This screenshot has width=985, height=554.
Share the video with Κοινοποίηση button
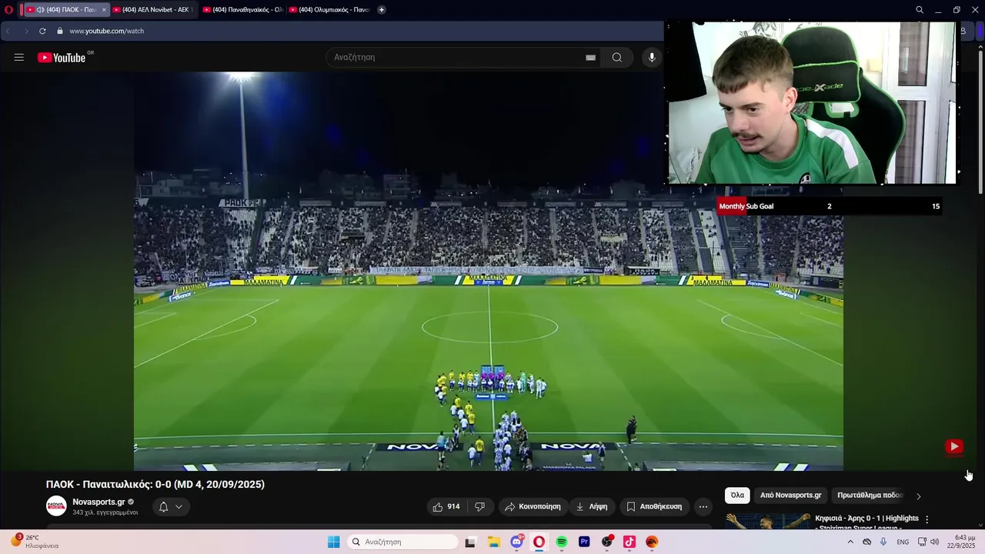[533, 506]
